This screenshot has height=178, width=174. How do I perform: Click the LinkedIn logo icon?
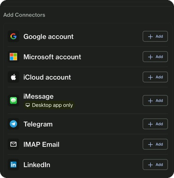14,164
